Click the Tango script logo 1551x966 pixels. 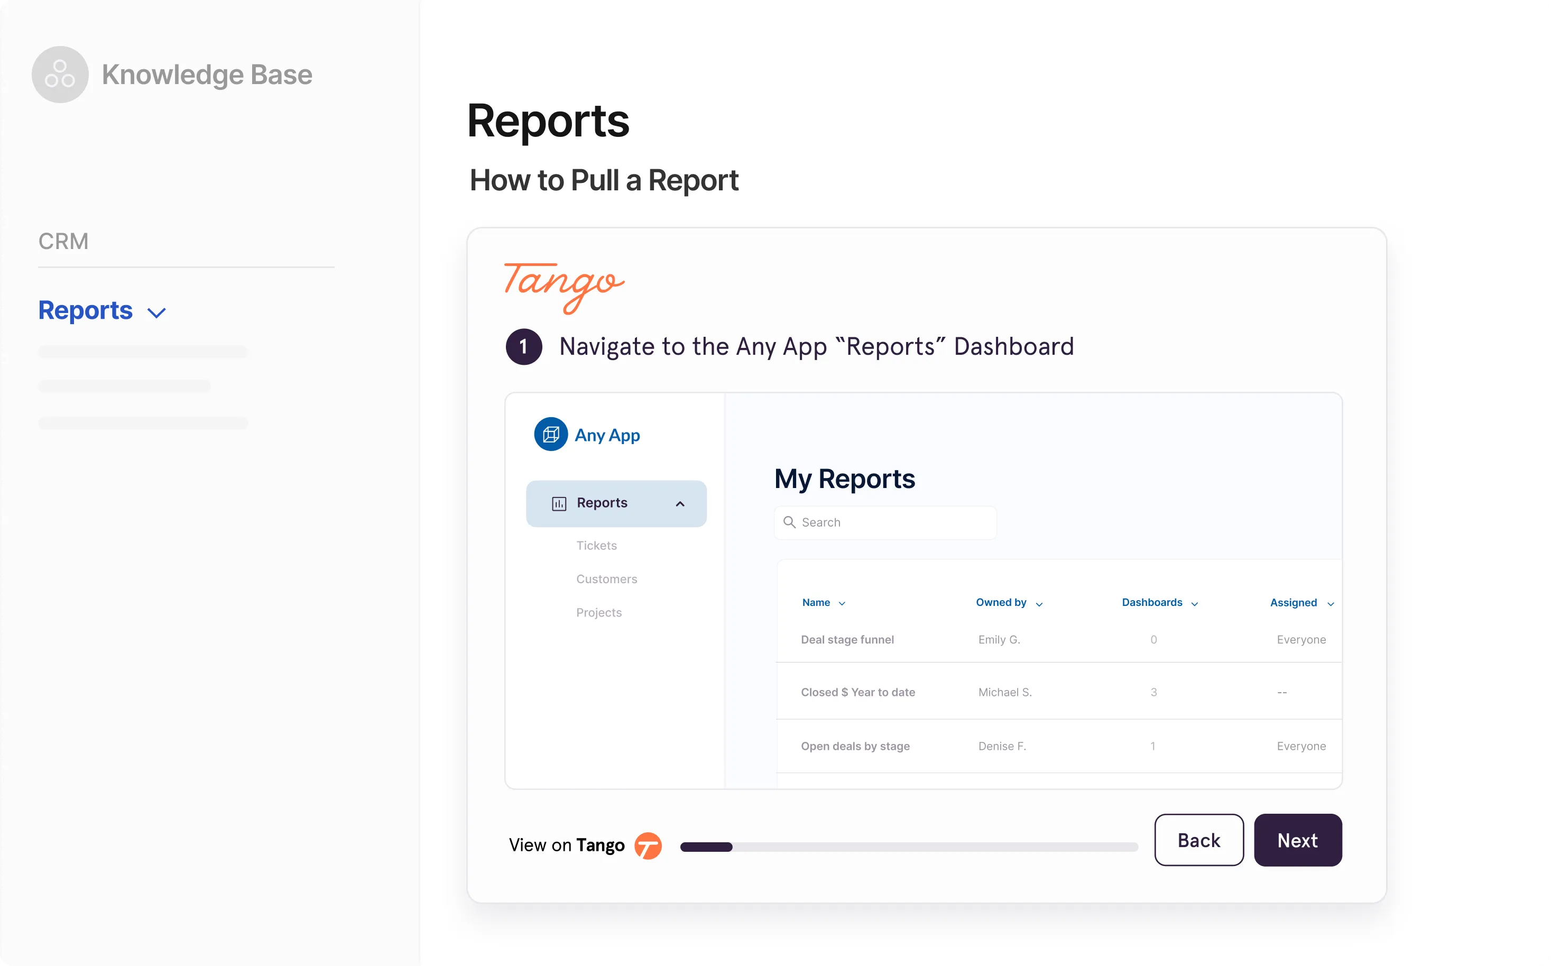(564, 288)
